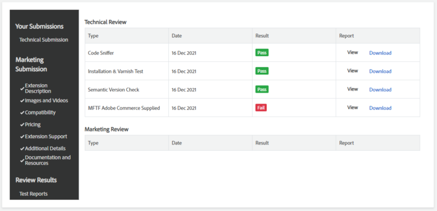Click Pass badge for Installation & Varnish Test
Screen dimensions: 437x211
262,71
